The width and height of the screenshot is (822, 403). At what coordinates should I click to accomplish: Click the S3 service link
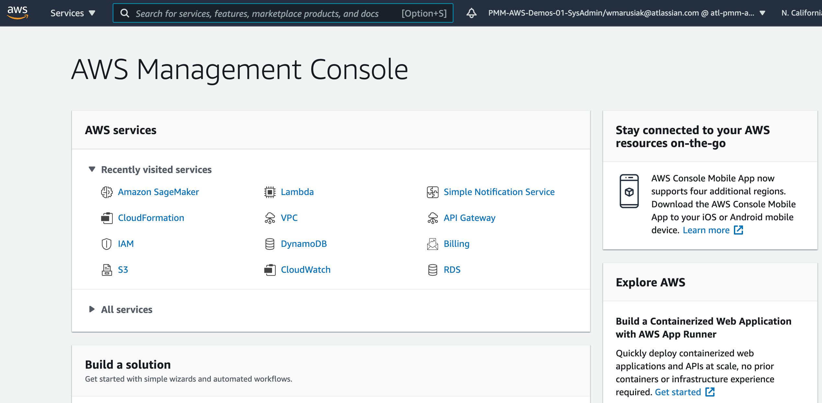coord(123,269)
